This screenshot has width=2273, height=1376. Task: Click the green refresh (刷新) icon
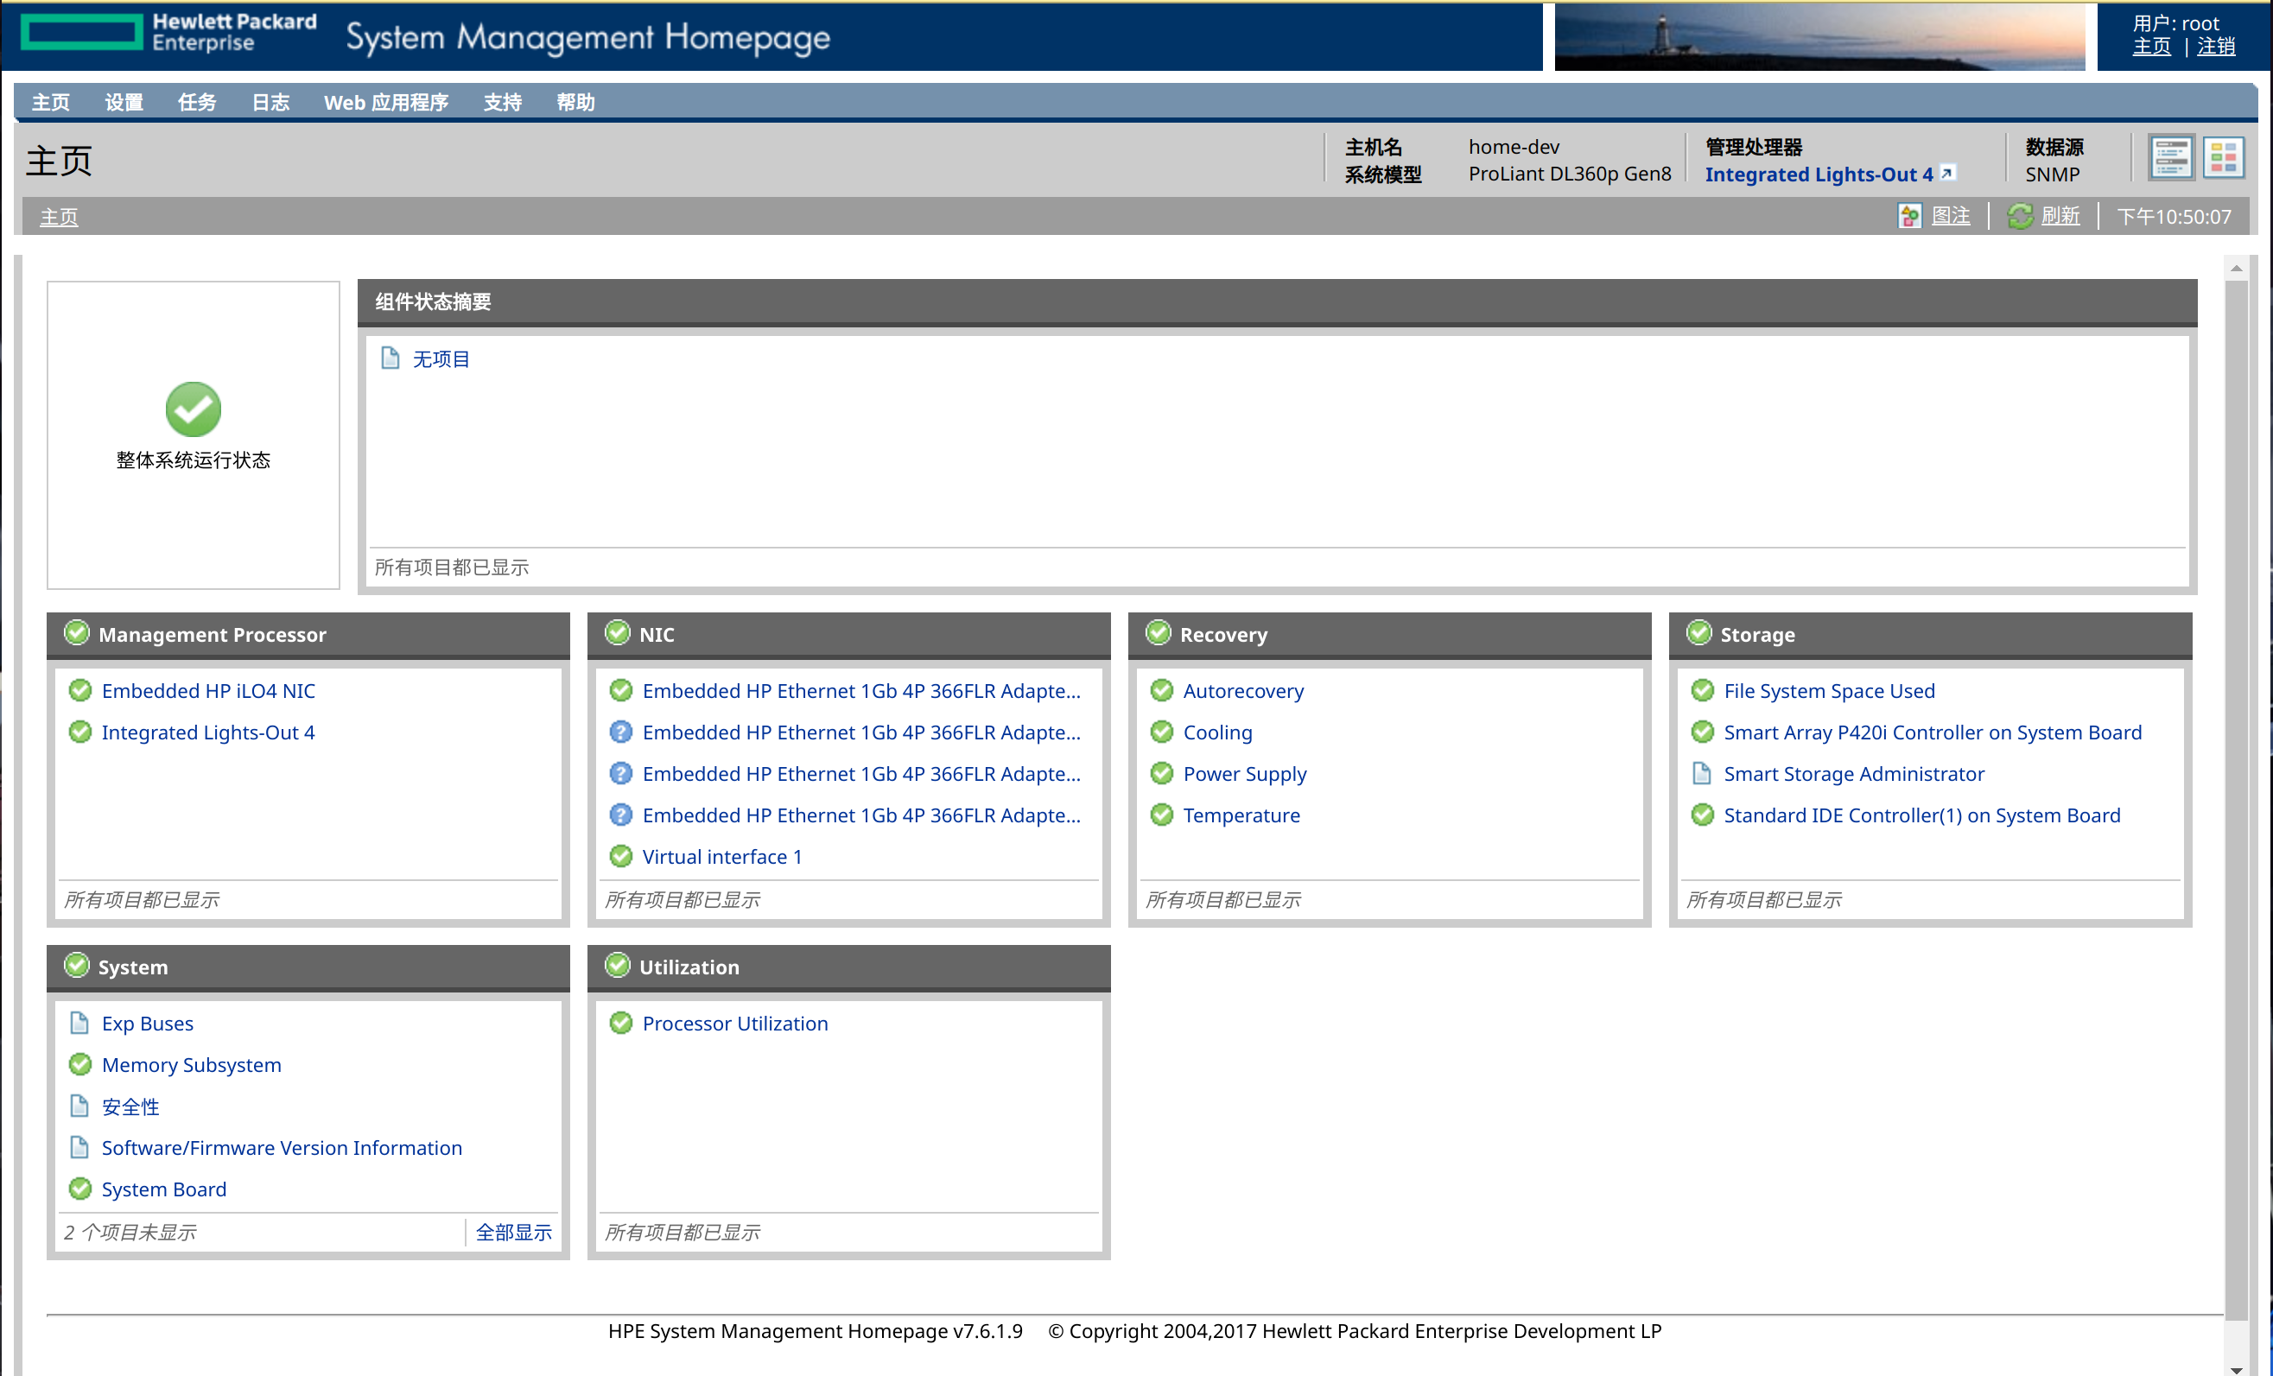(2019, 217)
